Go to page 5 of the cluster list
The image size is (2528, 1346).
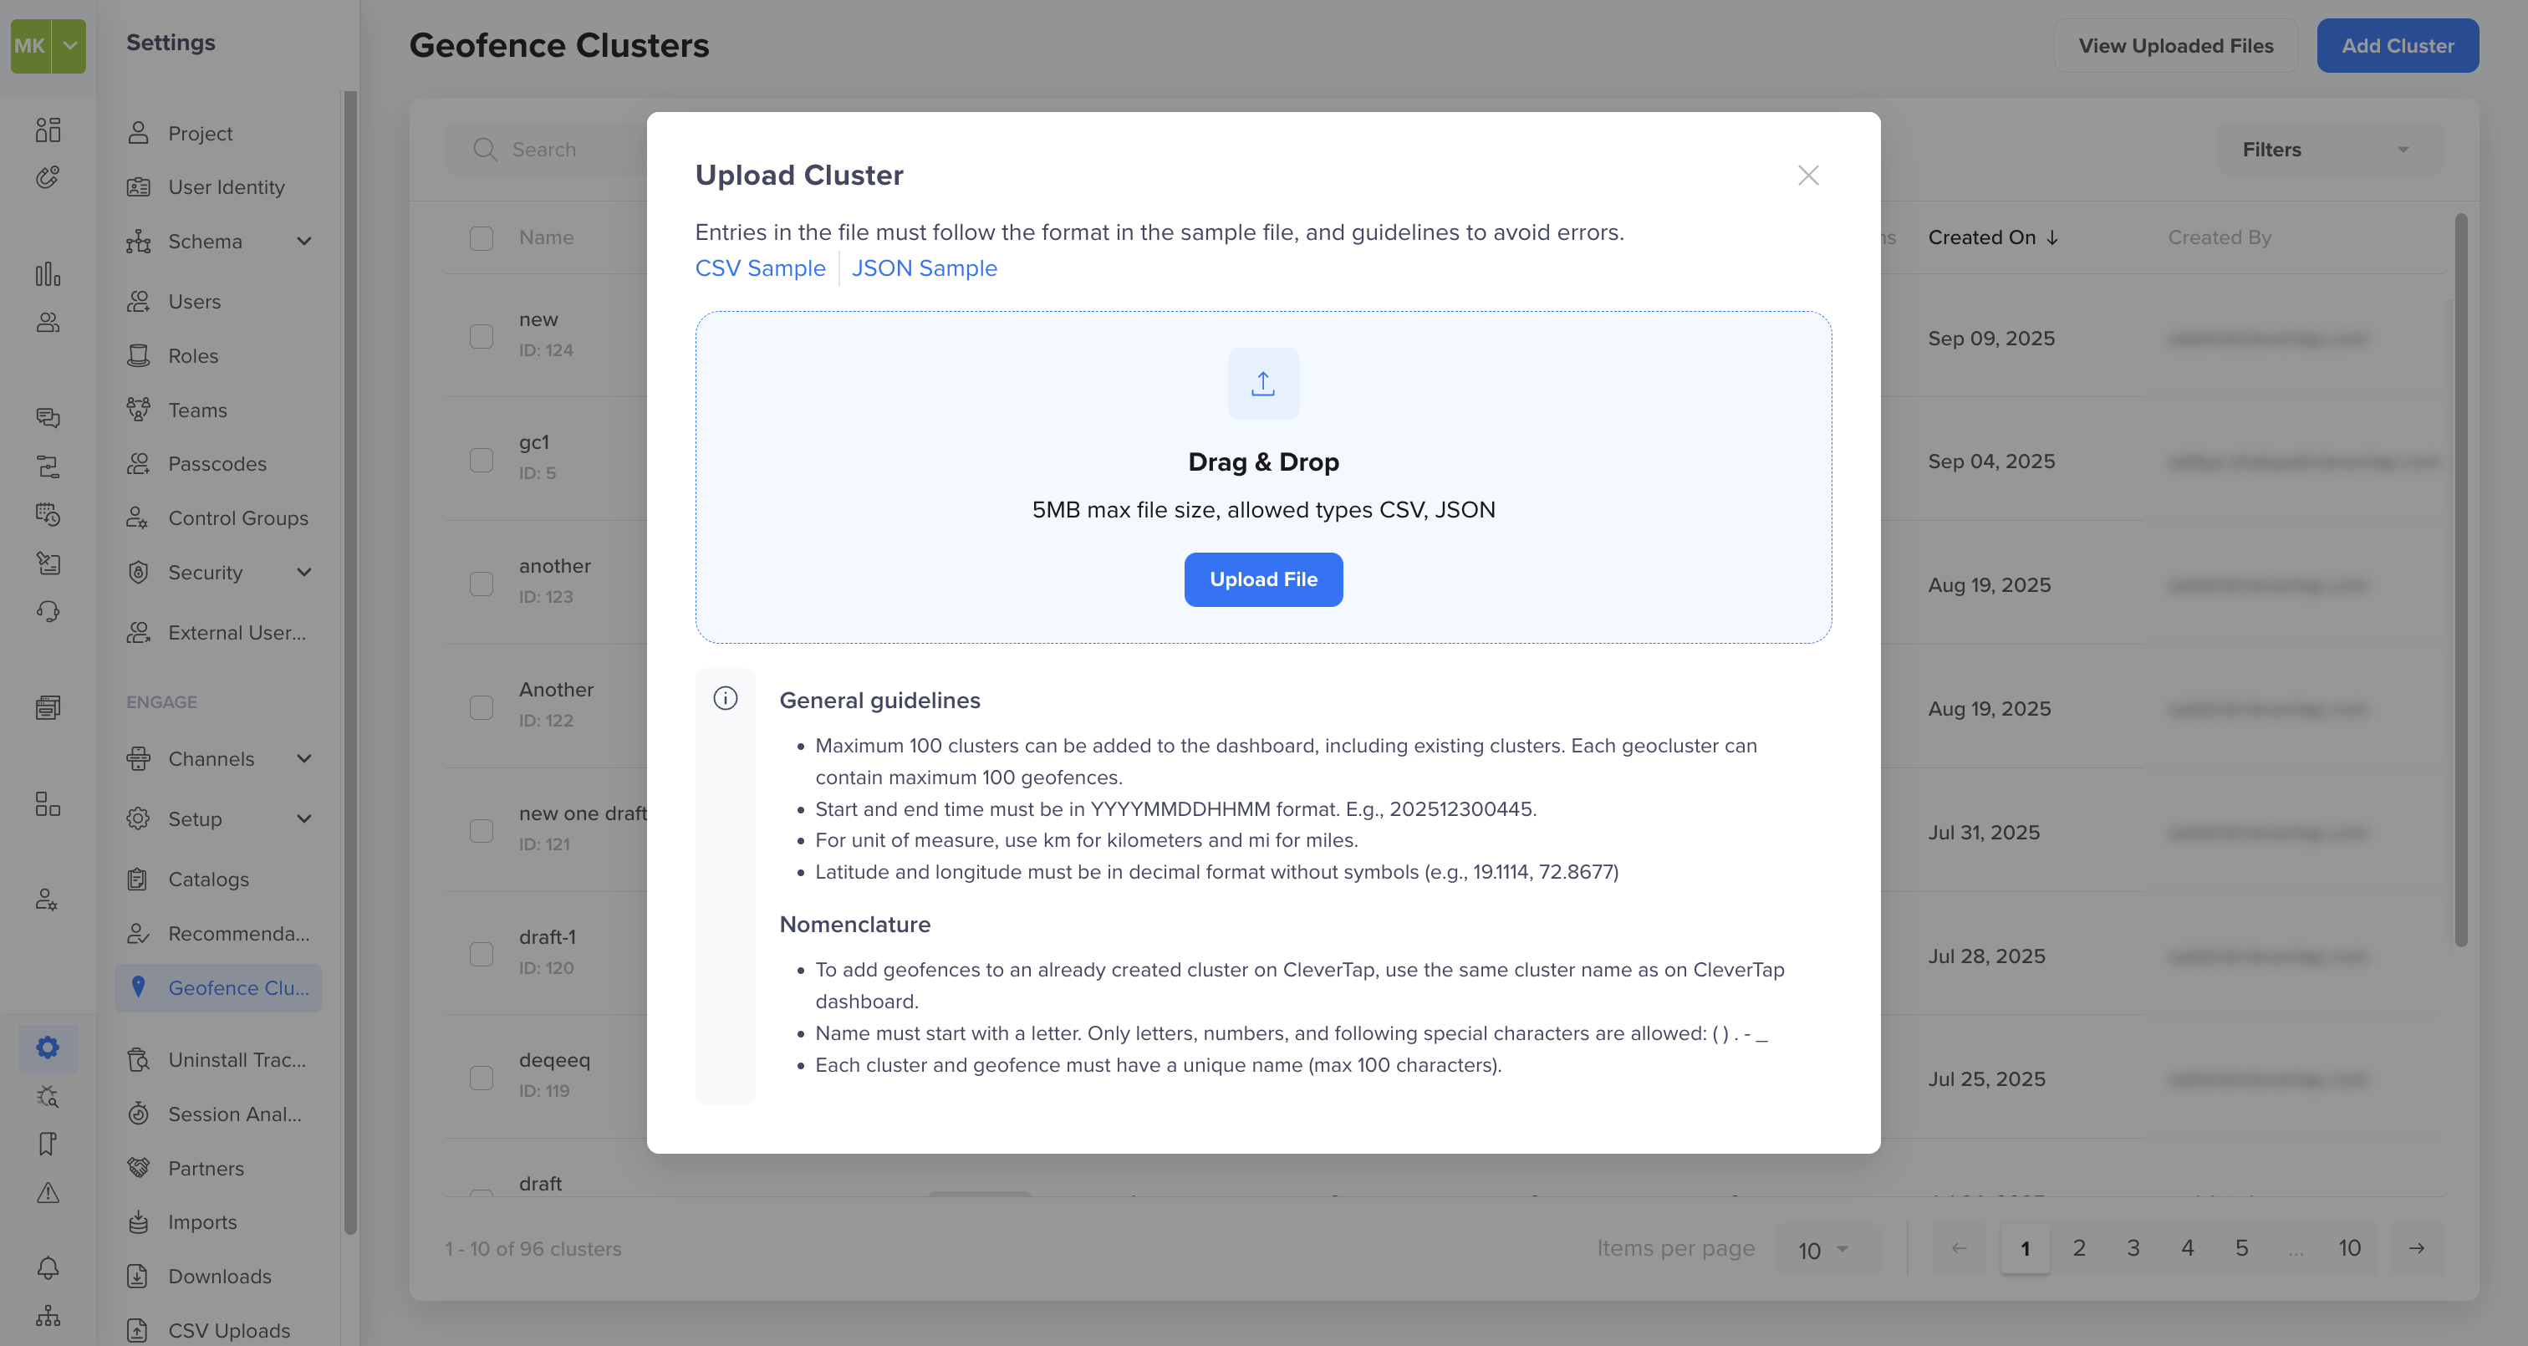coord(2241,1248)
